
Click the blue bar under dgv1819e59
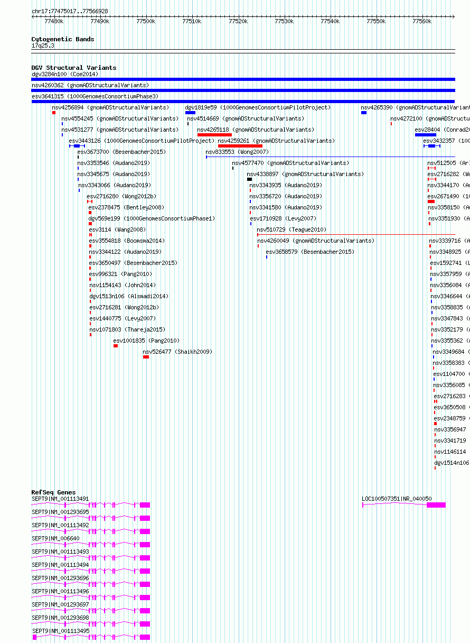[x=190, y=113]
